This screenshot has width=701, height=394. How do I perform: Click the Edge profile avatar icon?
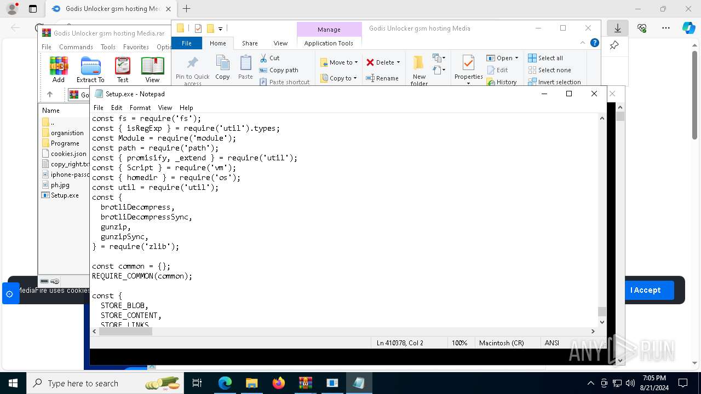(x=12, y=9)
